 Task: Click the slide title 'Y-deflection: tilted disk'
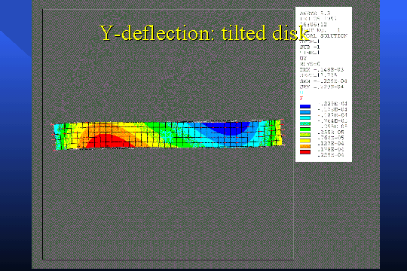click(204, 33)
